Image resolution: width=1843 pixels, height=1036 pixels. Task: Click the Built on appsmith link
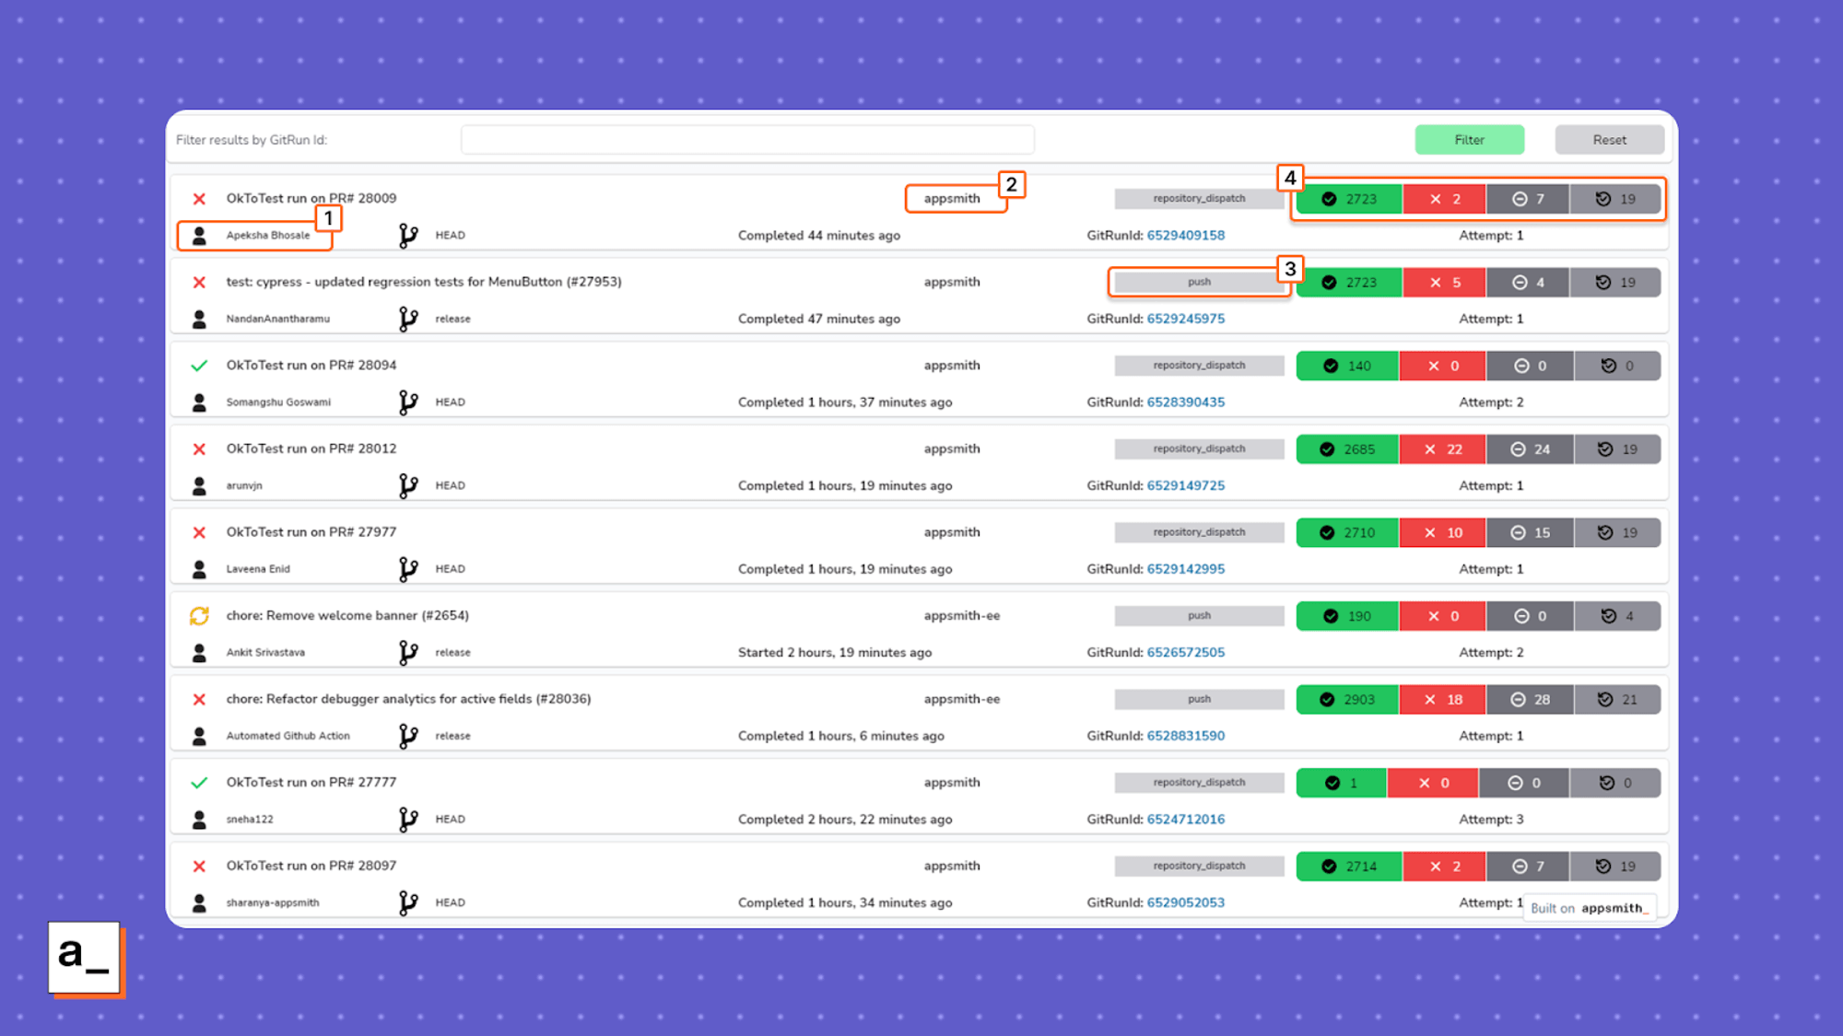tap(1590, 908)
